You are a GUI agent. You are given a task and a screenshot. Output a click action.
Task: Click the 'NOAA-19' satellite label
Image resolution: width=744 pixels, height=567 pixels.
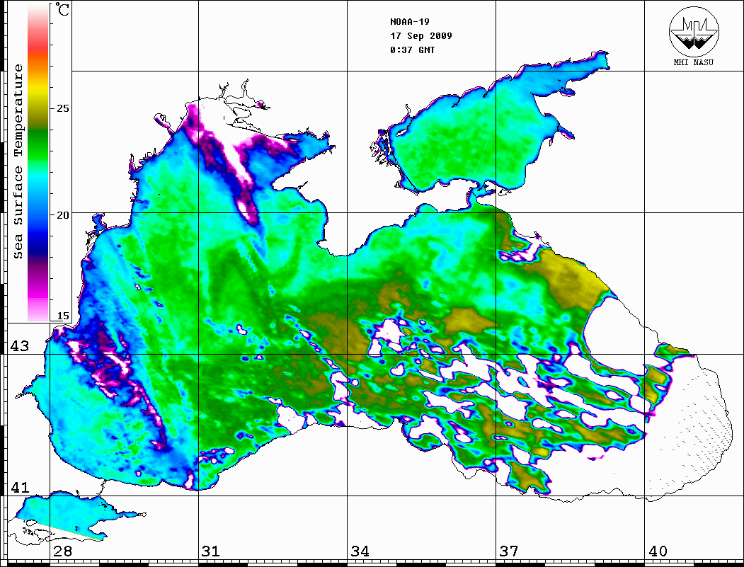[x=410, y=22]
